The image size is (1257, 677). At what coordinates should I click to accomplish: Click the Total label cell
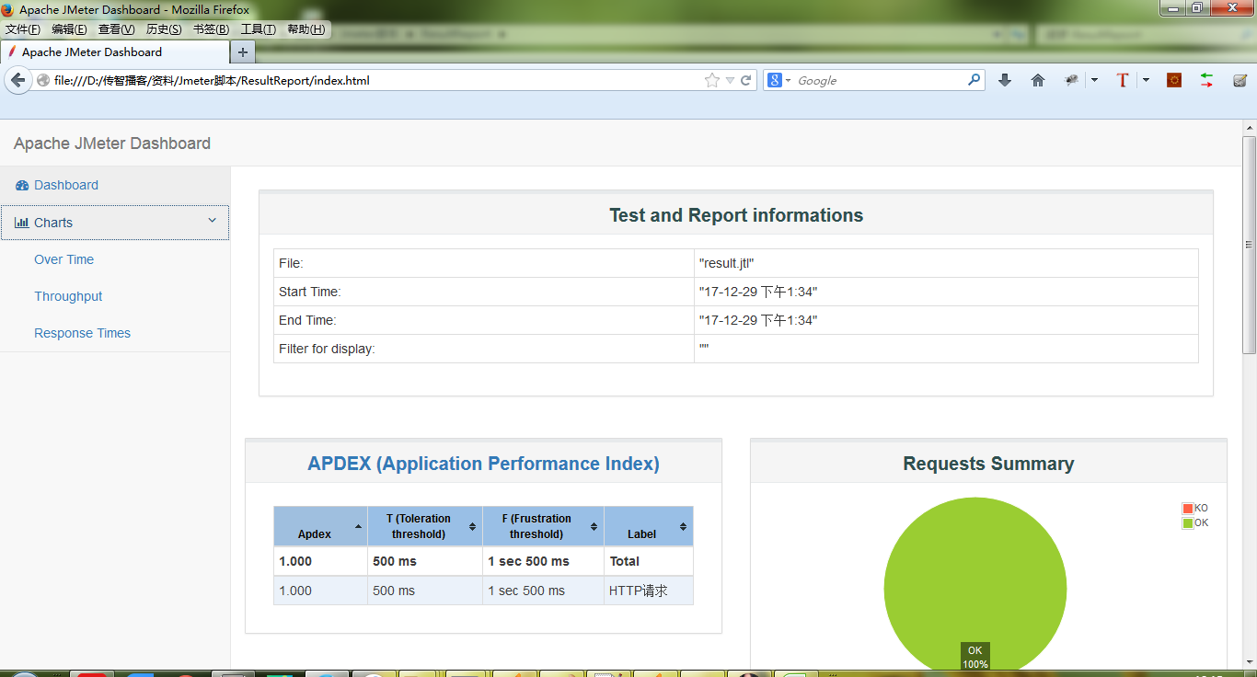648,561
